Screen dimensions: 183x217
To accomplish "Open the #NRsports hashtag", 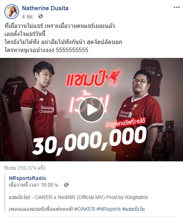I will [108, 209].
